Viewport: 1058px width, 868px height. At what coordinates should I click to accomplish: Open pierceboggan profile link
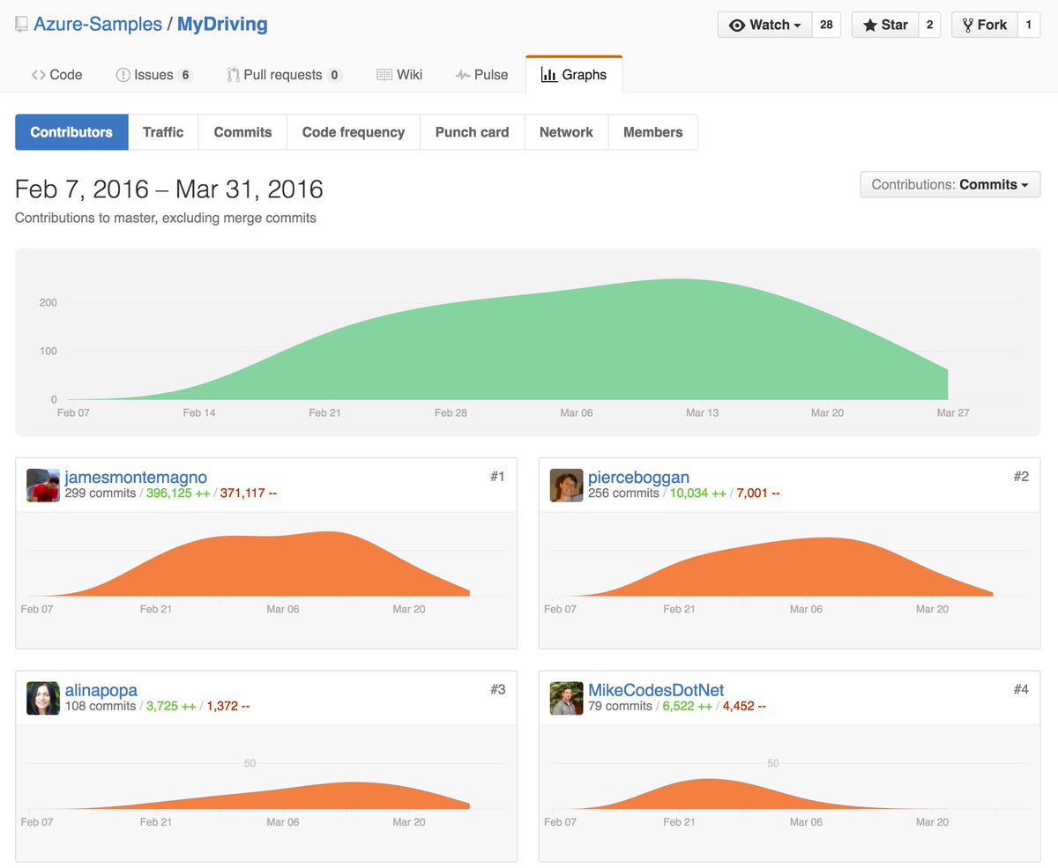[x=638, y=478]
